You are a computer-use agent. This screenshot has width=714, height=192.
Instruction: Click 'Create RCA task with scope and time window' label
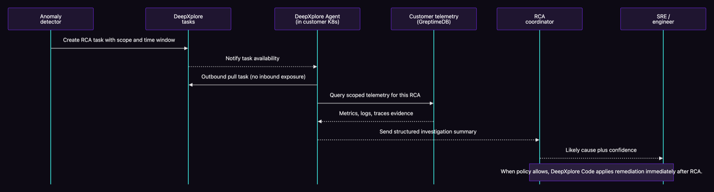point(119,40)
